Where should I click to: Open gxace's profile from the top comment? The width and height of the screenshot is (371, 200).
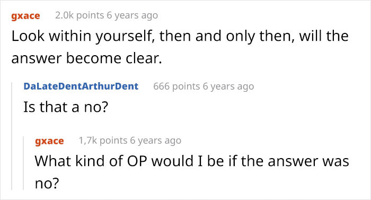25,16
